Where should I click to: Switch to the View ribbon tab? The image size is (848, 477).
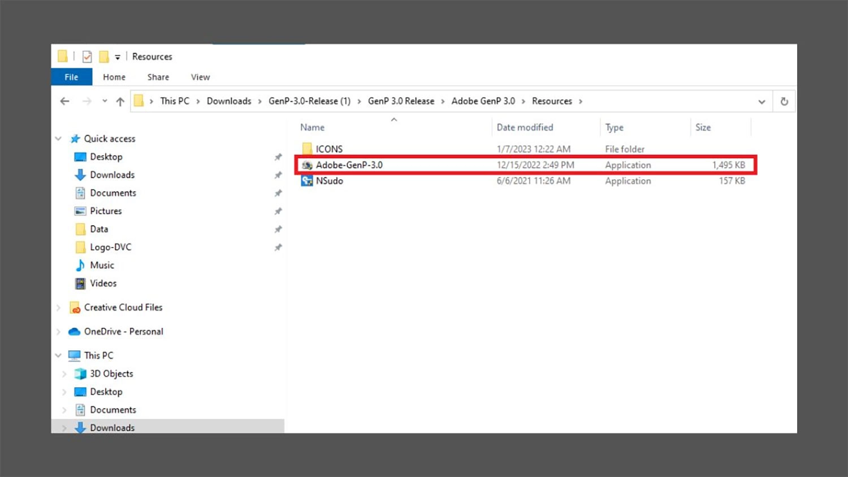[x=200, y=77]
